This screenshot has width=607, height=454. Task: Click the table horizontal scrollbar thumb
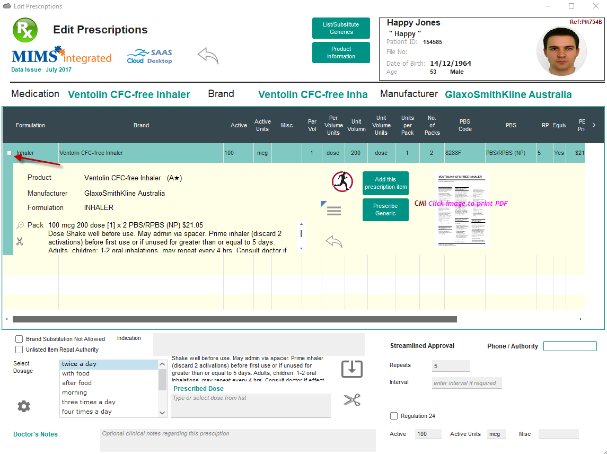point(235,319)
